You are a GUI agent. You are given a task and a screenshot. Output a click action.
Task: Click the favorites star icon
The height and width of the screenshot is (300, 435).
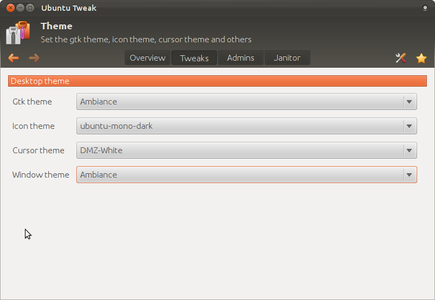[x=421, y=58]
